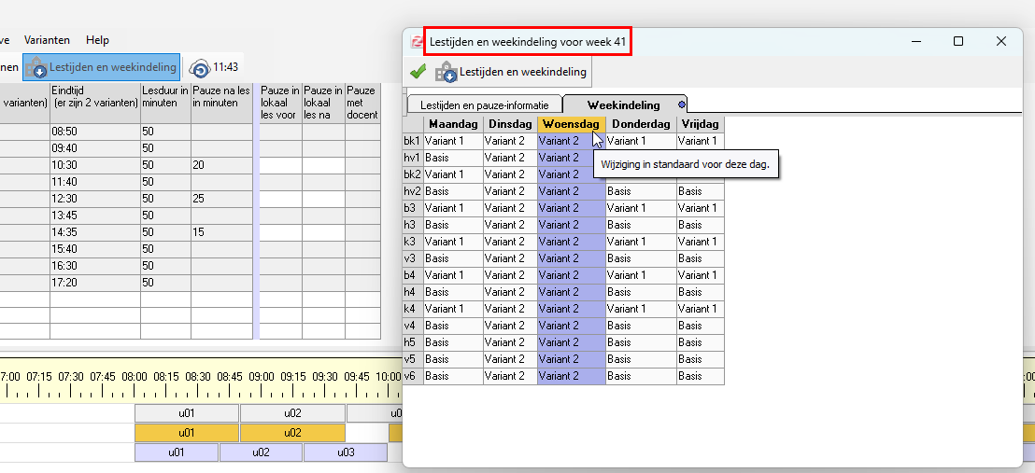Click the bk1 Maandag Variant 1 cell
Screen dimensions: 1035x473
pyautogui.click(x=453, y=141)
